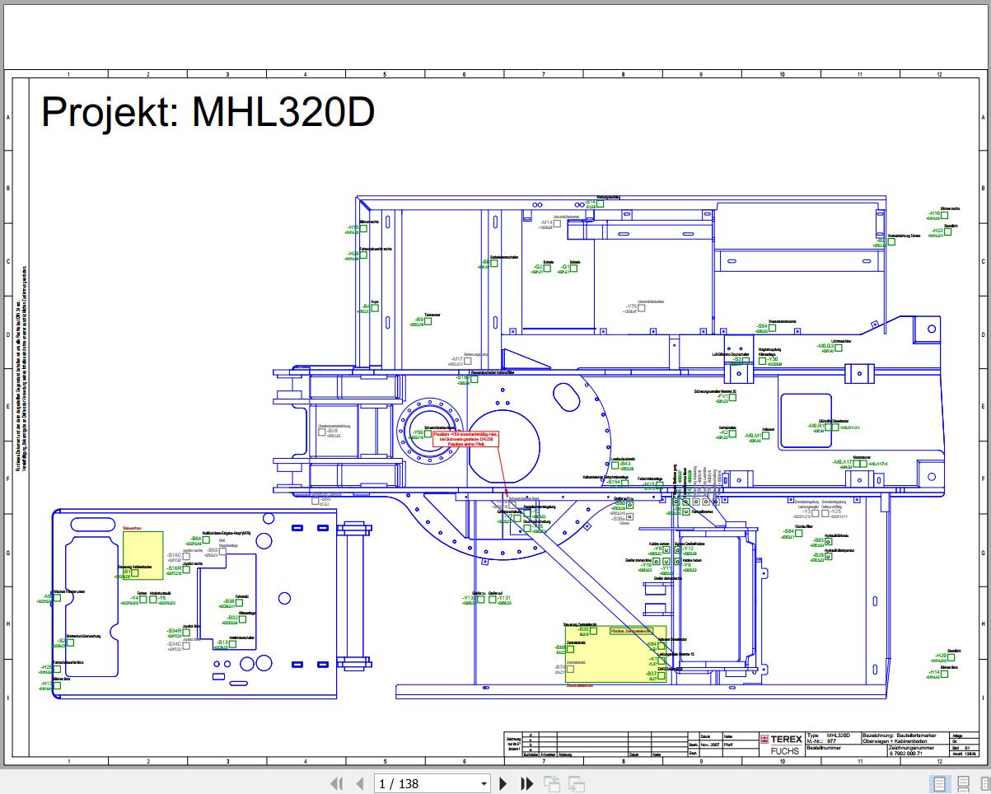Jump to the first page using double-arrow icon
The width and height of the screenshot is (991, 794).
coord(336,783)
